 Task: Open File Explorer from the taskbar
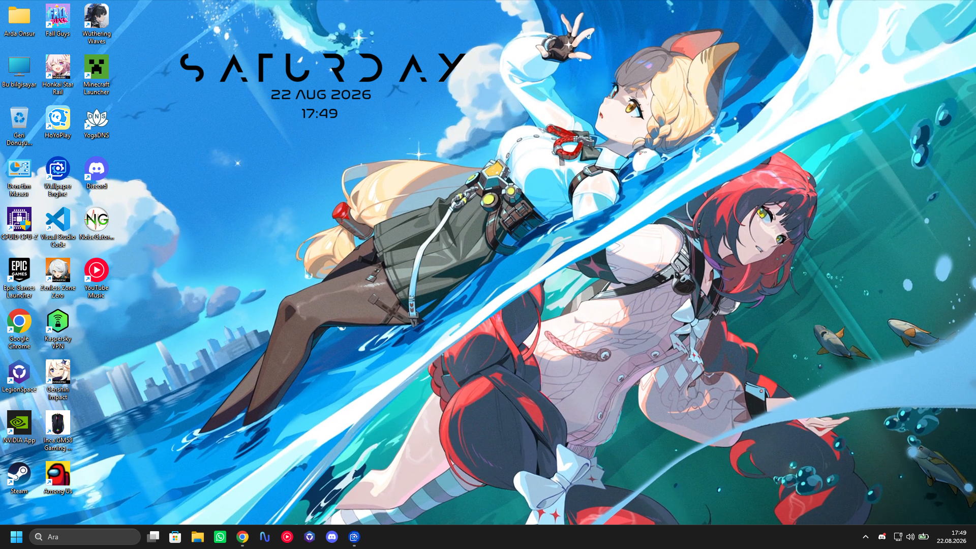[x=198, y=537]
